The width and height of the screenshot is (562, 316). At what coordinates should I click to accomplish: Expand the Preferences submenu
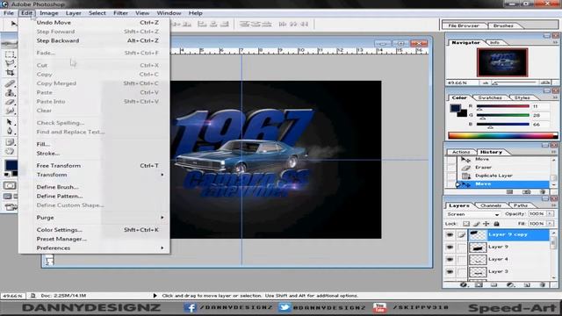pos(99,248)
